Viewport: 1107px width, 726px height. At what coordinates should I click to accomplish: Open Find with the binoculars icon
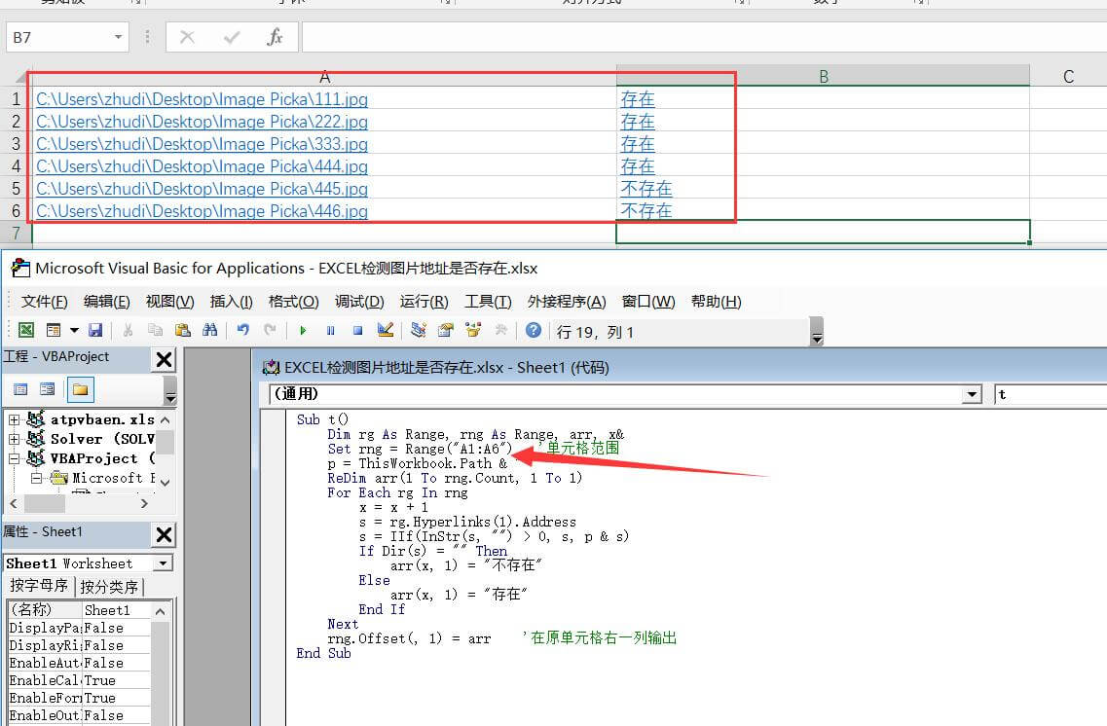pos(209,331)
